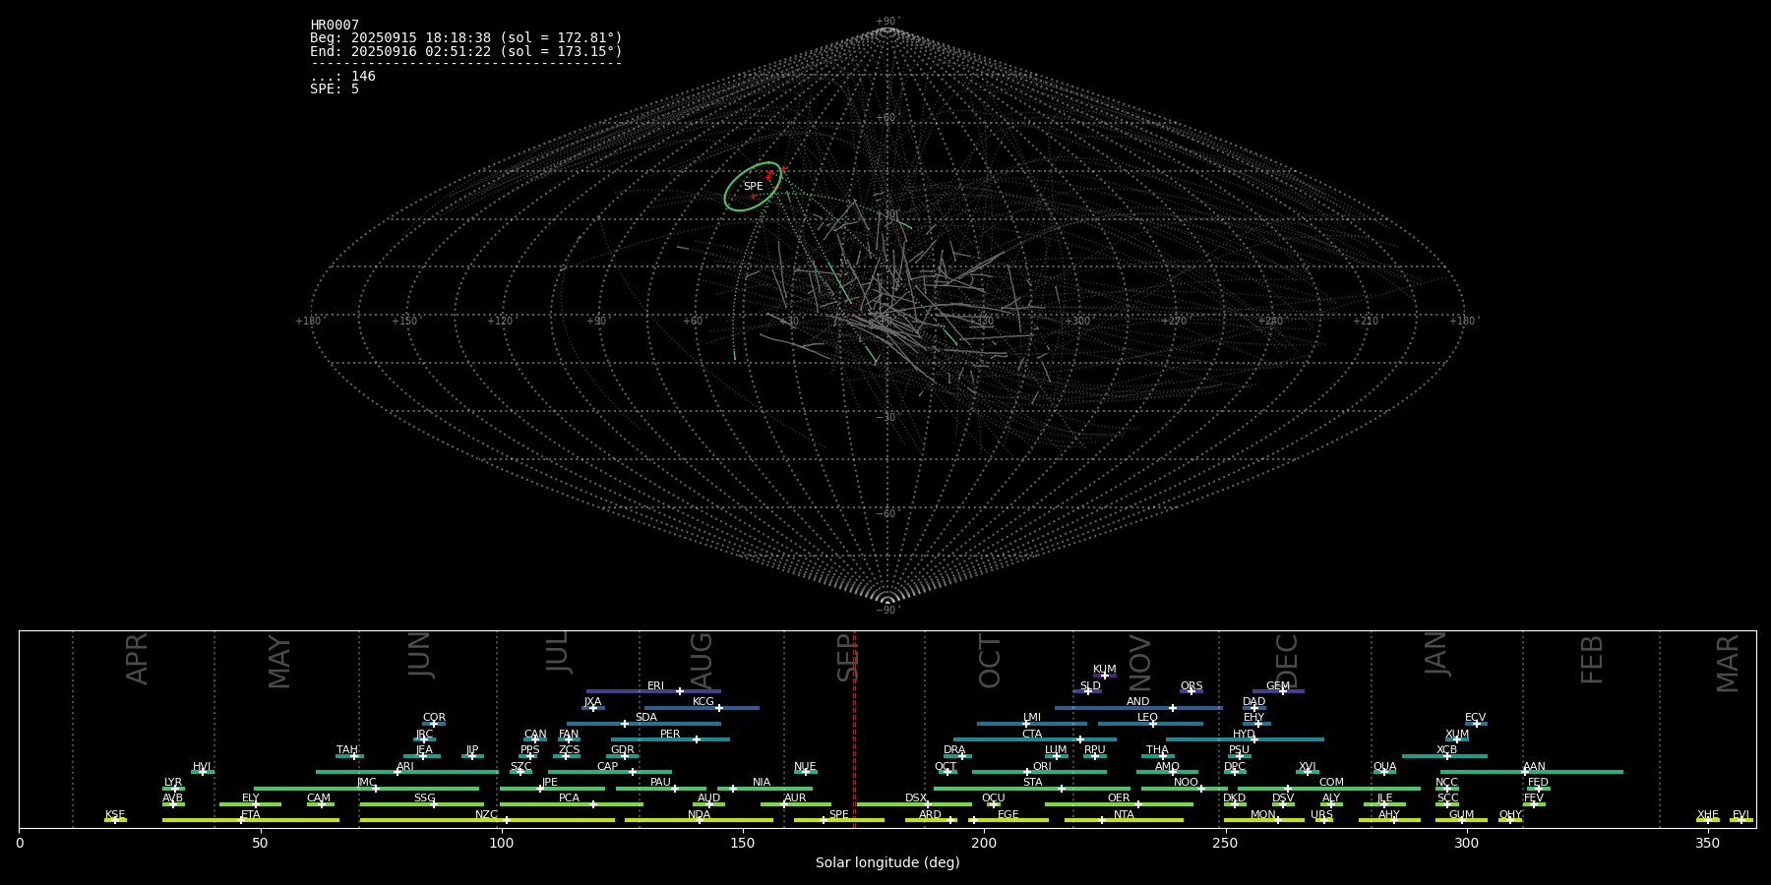Image resolution: width=1771 pixels, height=885 pixels.
Task: Click the COM shower label
Action: click(x=1331, y=783)
